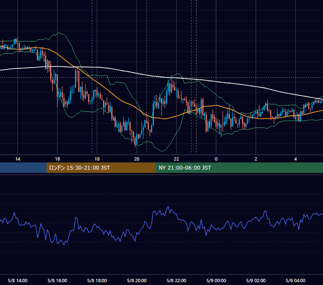
Task: Click the 5/8 14:00 date label
Action: (18, 280)
